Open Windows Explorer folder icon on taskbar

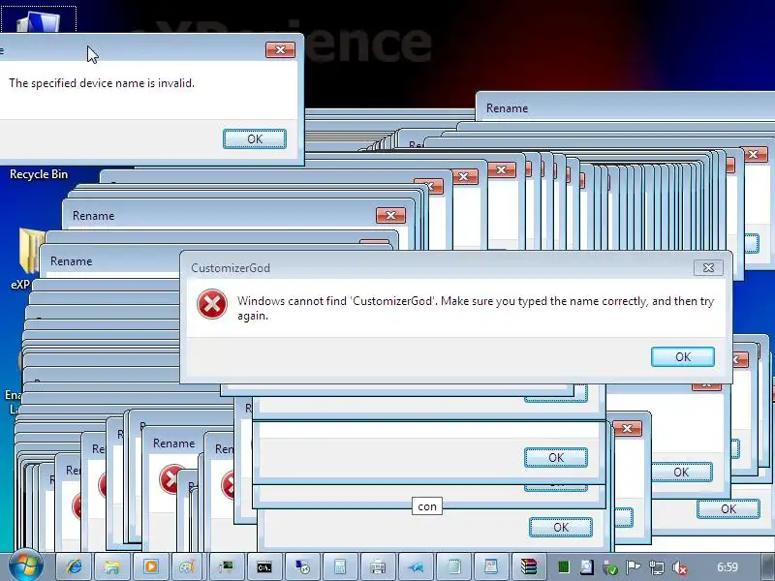coord(112,566)
